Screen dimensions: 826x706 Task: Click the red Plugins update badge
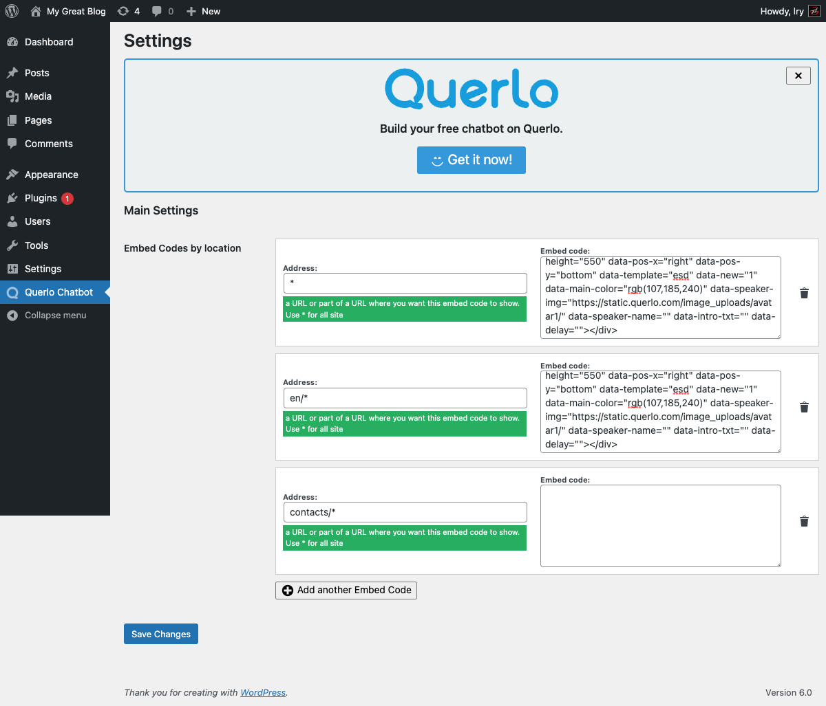(x=67, y=198)
